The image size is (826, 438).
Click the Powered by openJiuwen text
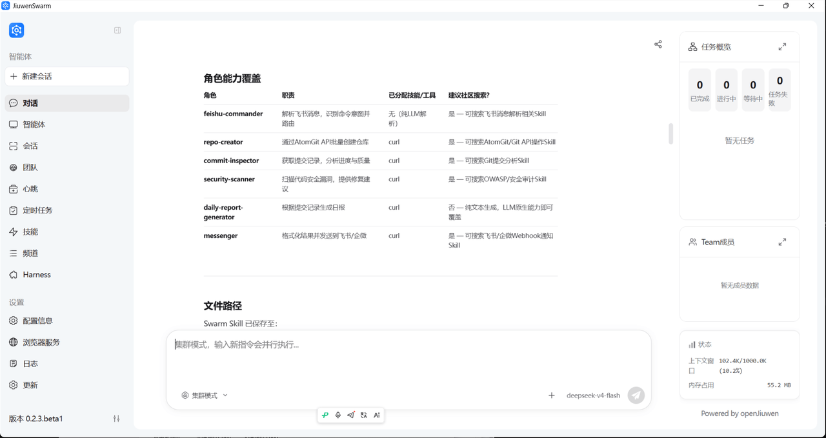[740, 413]
